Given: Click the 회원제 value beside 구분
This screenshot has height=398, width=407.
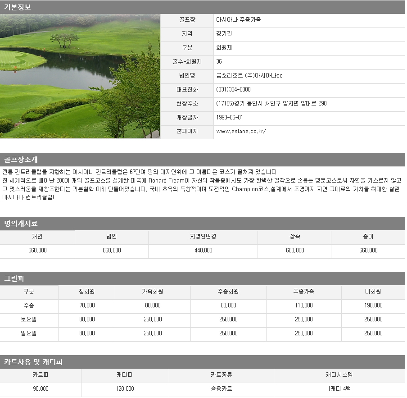Looking at the screenshot, I should tap(224, 48).
